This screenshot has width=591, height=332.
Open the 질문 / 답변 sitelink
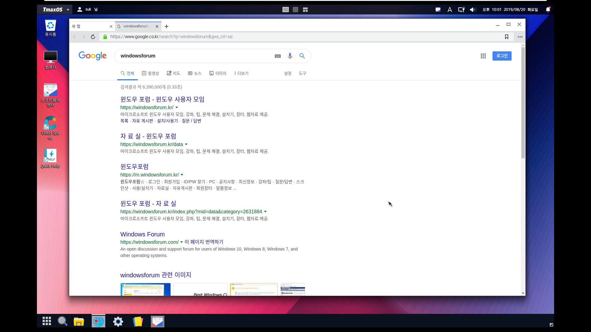[x=191, y=121]
